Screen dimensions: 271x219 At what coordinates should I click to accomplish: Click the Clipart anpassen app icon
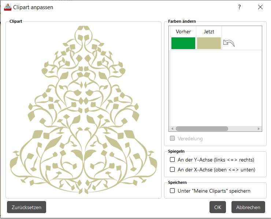pyautogui.click(x=7, y=7)
